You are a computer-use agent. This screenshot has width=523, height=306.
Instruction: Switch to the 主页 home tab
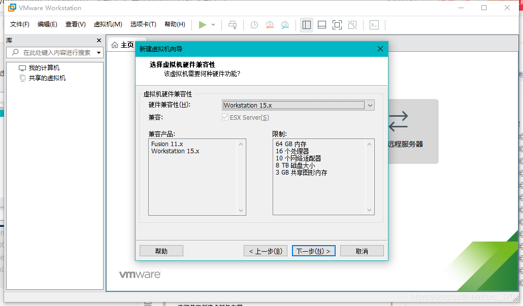pos(122,45)
